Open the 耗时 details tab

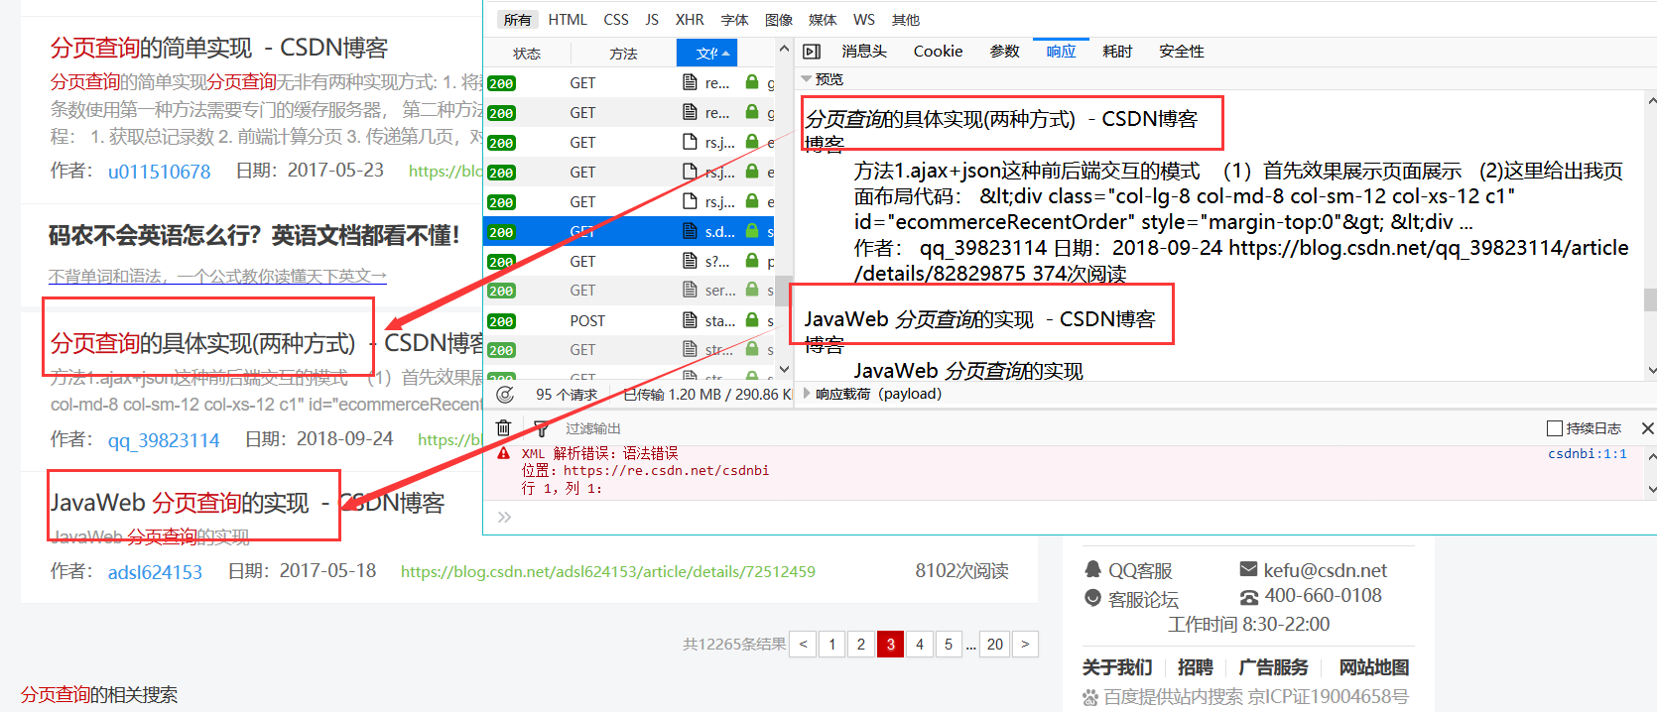coord(1117,52)
